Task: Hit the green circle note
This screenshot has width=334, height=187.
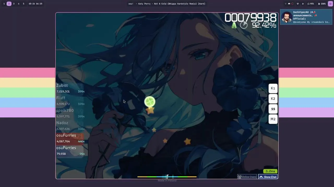Action: (x=150, y=102)
